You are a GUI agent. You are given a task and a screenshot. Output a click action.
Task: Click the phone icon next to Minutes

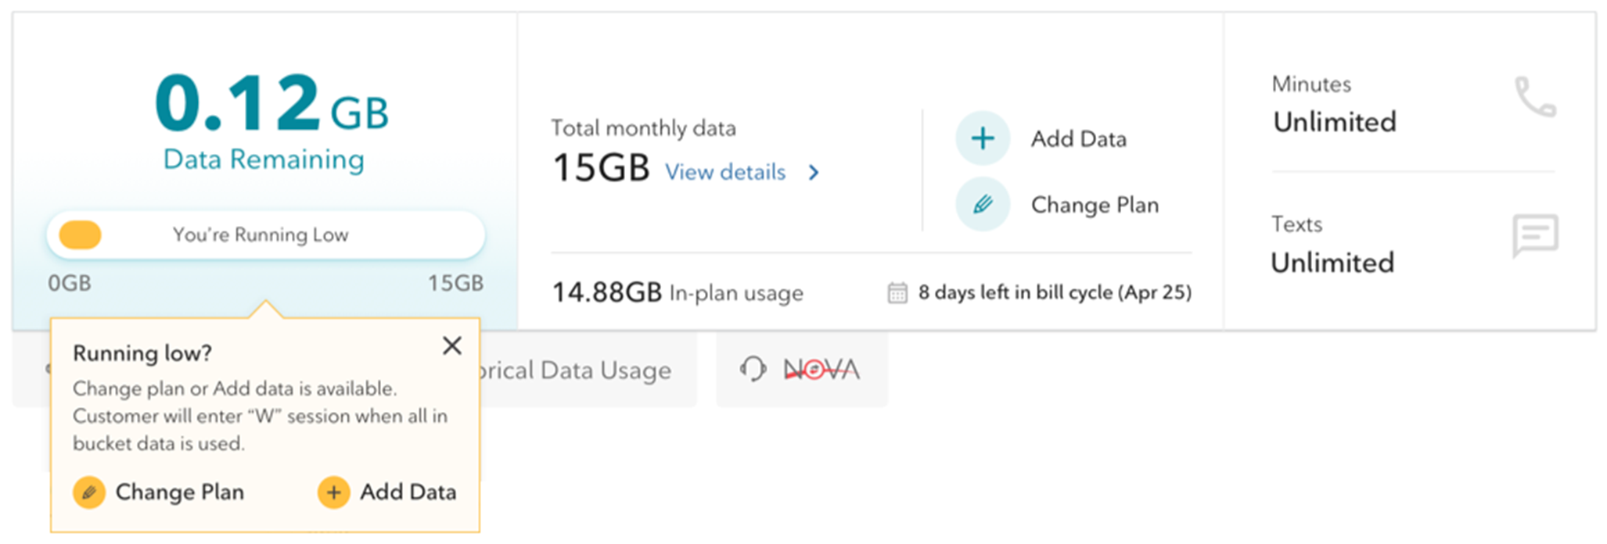click(1535, 97)
